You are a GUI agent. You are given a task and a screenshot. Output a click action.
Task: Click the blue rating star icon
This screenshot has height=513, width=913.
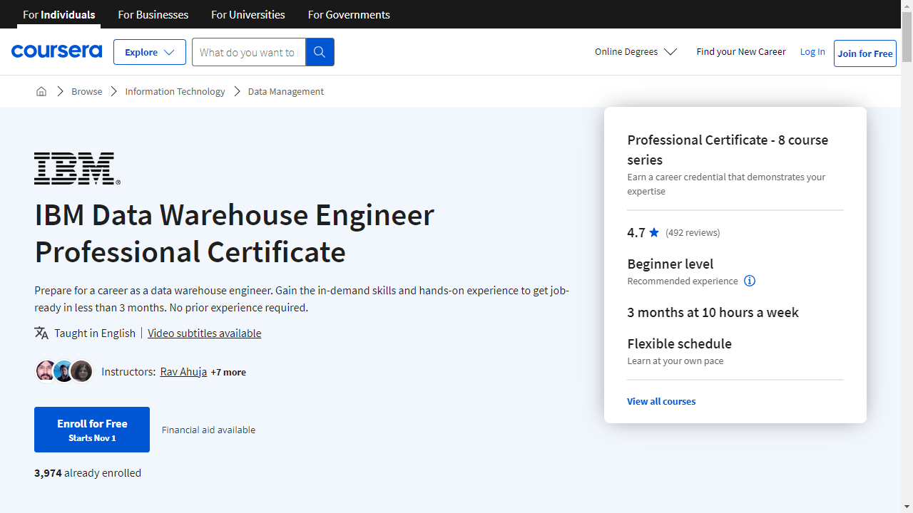[654, 232]
